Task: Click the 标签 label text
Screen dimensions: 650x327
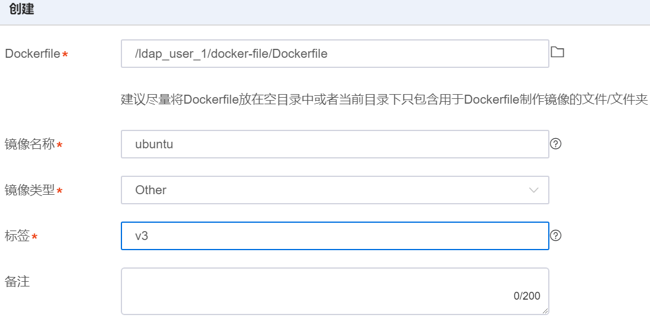Action: point(17,236)
